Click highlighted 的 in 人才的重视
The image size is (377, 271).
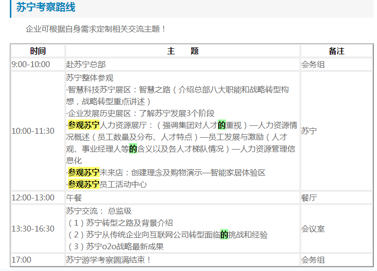pos(222,125)
